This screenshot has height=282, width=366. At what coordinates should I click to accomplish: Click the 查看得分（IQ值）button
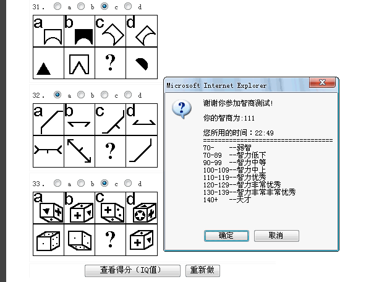point(132,271)
